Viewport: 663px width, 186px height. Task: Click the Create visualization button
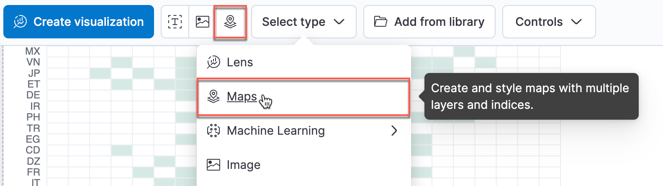tap(79, 22)
